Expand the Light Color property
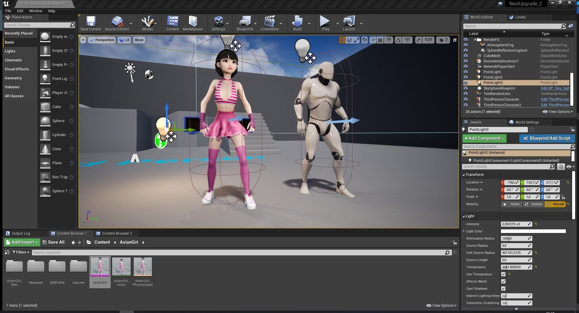Image resolution: width=579 pixels, height=313 pixels. 464,231
